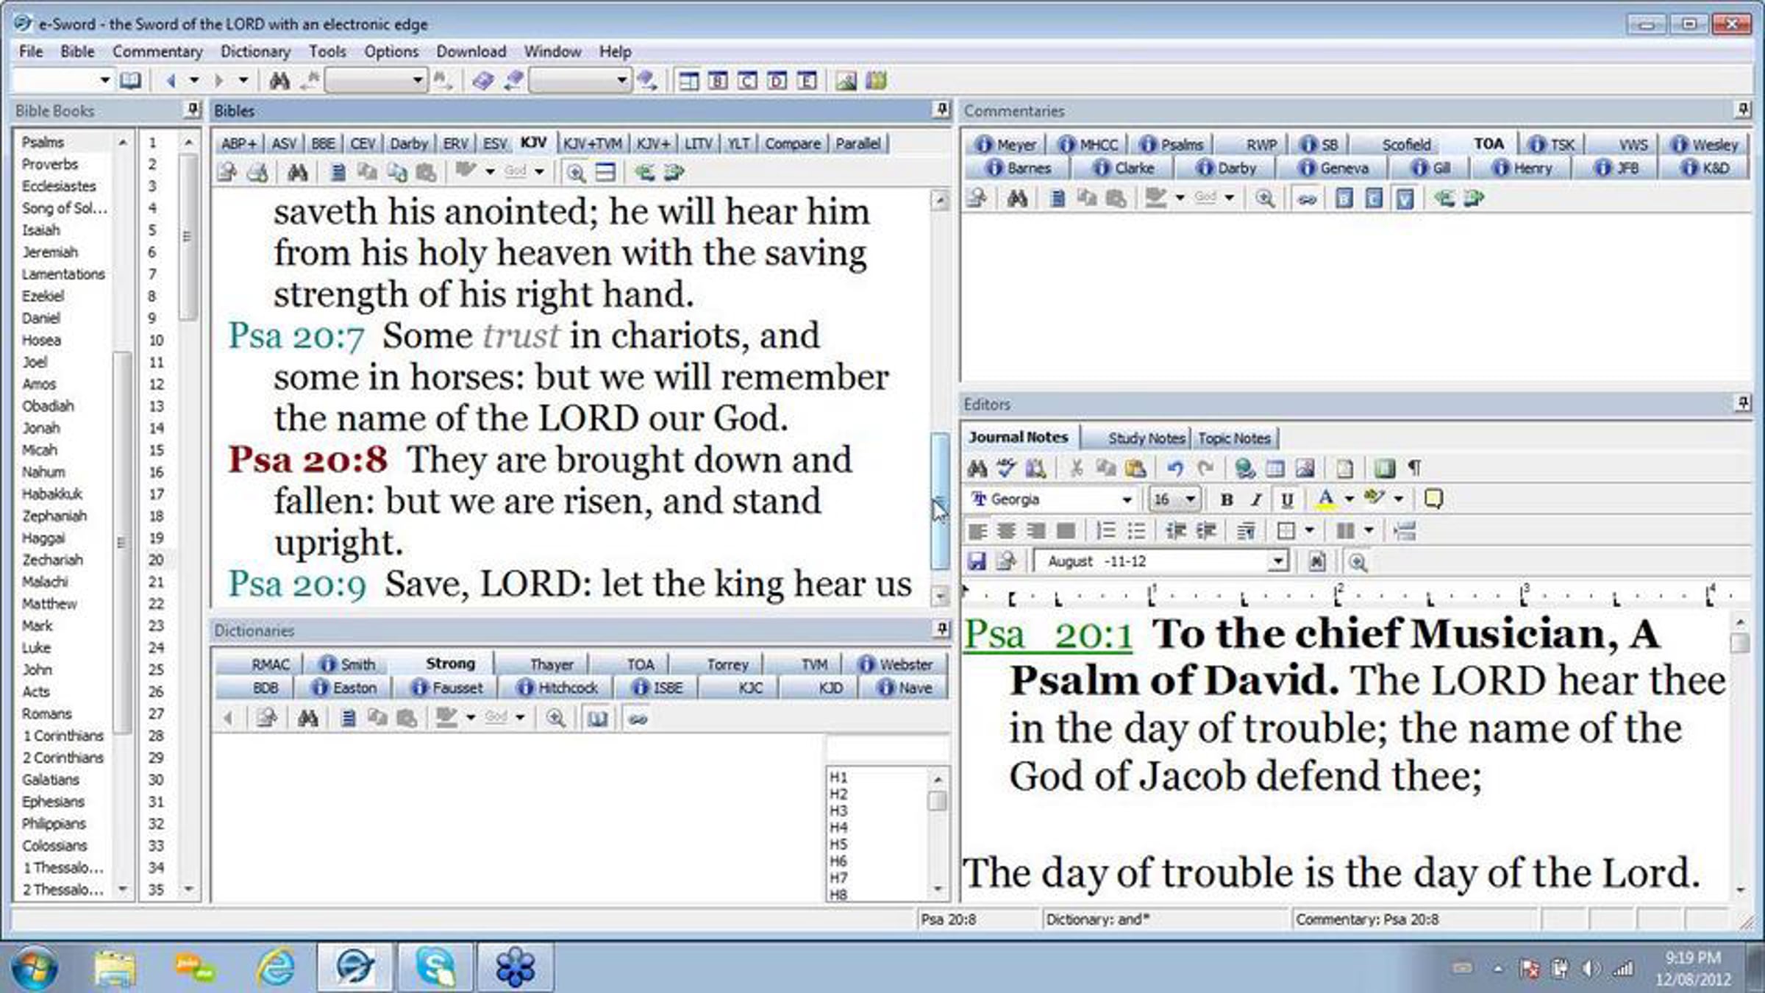Switch to the Study Notes tab
The height and width of the screenshot is (993, 1765).
coord(1146,438)
